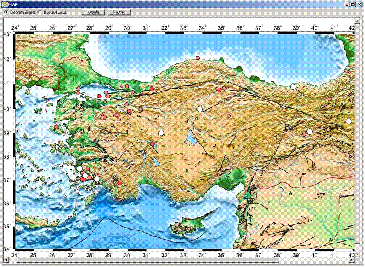Select white earthquake marker at 34°E, 40°N
The width and height of the screenshot is (365, 267).
tap(199, 109)
